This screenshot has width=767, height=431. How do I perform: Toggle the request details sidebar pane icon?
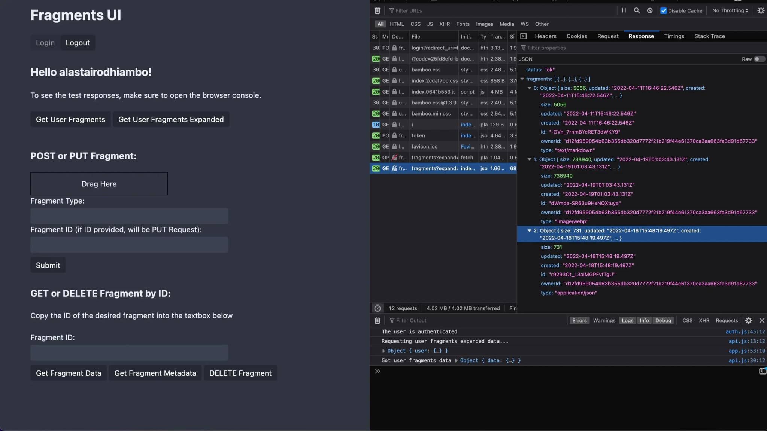(x=524, y=36)
